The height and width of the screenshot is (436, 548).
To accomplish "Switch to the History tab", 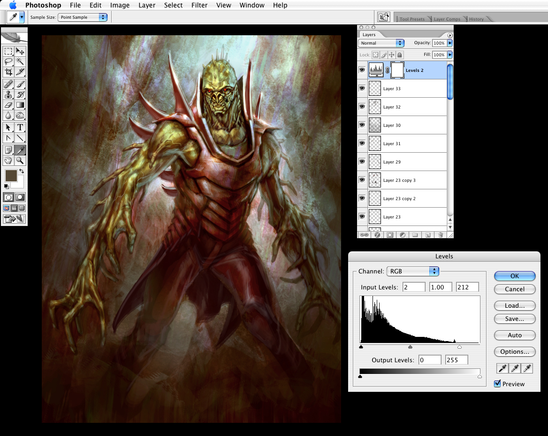I will [x=476, y=19].
